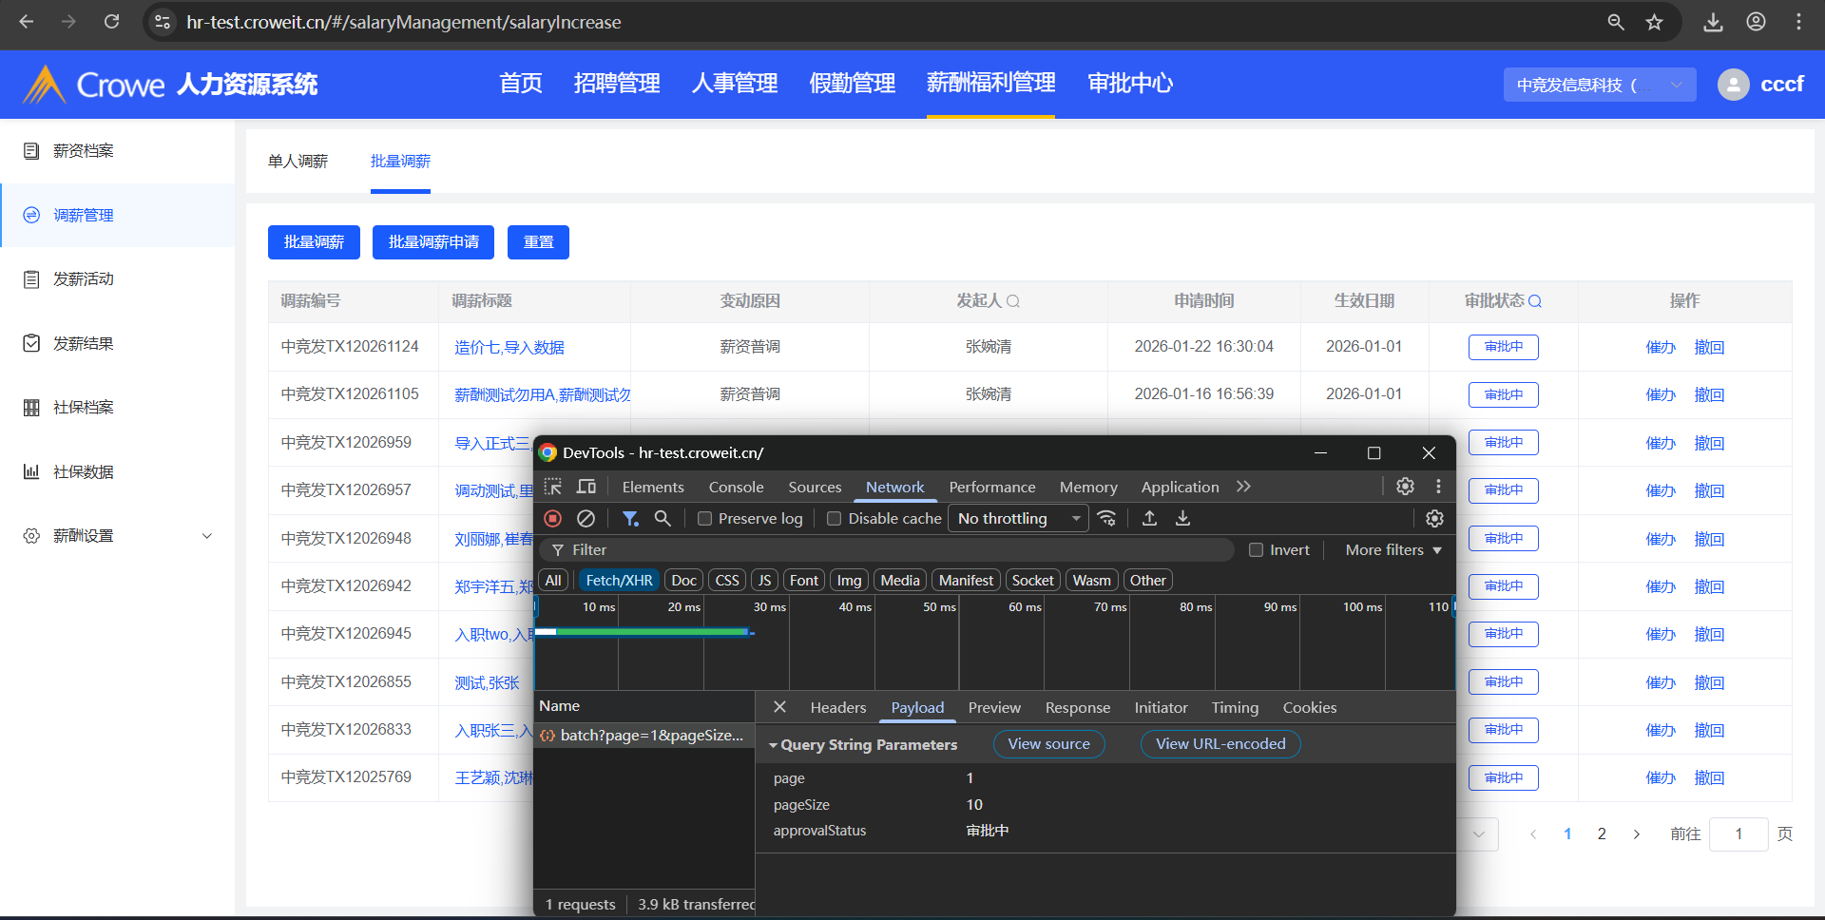Click the search icon next to 发起人 column
The width and height of the screenshot is (1825, 920).
pyautogui.click(x=1013, y=301)
